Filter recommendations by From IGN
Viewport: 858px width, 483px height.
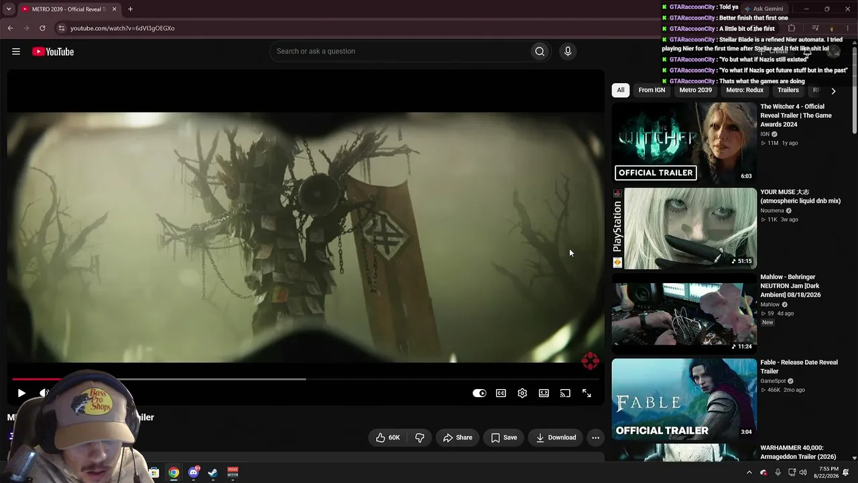tap(652, 90)
